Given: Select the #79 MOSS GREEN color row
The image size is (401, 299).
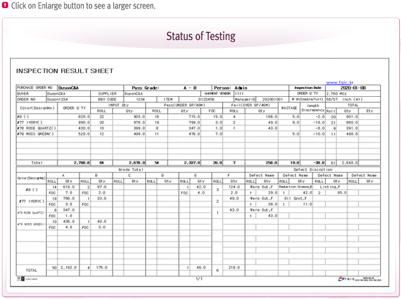Looking at the screenshot, I should [36, 134].
